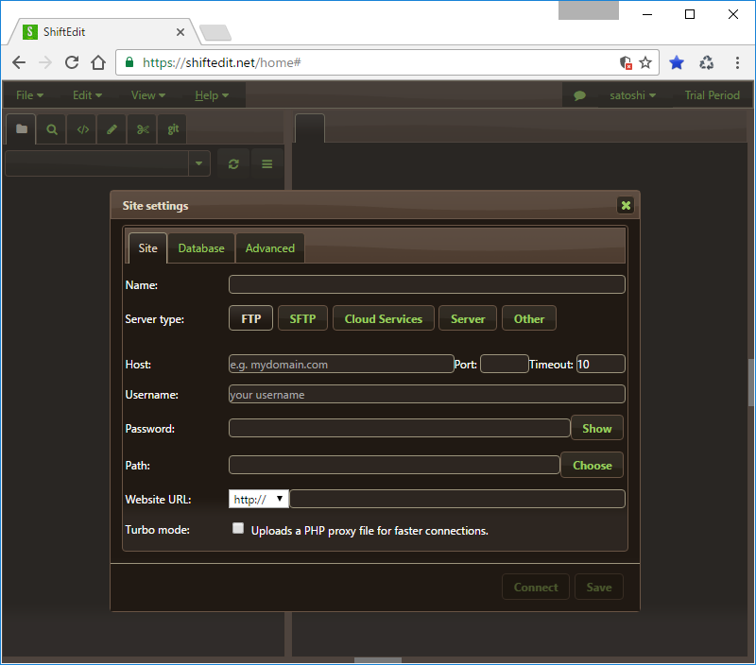This screenshot has width=756, height=665.
Task: Open the http:// protocol dropdown
Action: coord(258,499)
